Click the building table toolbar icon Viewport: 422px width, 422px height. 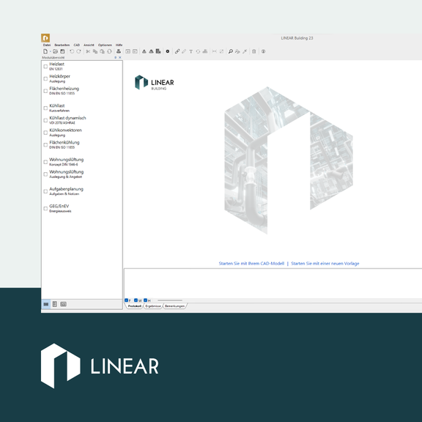coord(158,51)
